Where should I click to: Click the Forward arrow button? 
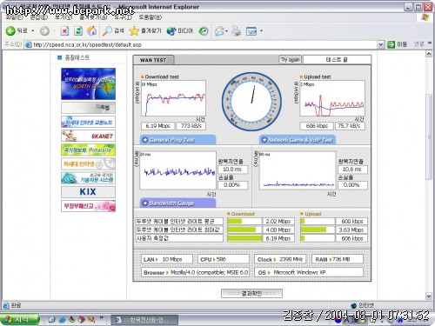pos(44,31)
